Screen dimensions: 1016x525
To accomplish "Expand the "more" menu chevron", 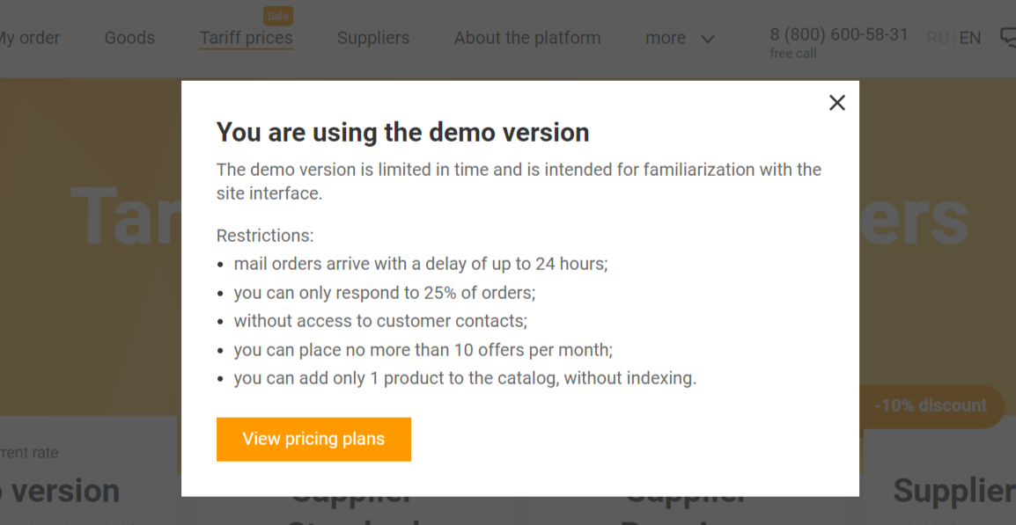I will (708, 39).
